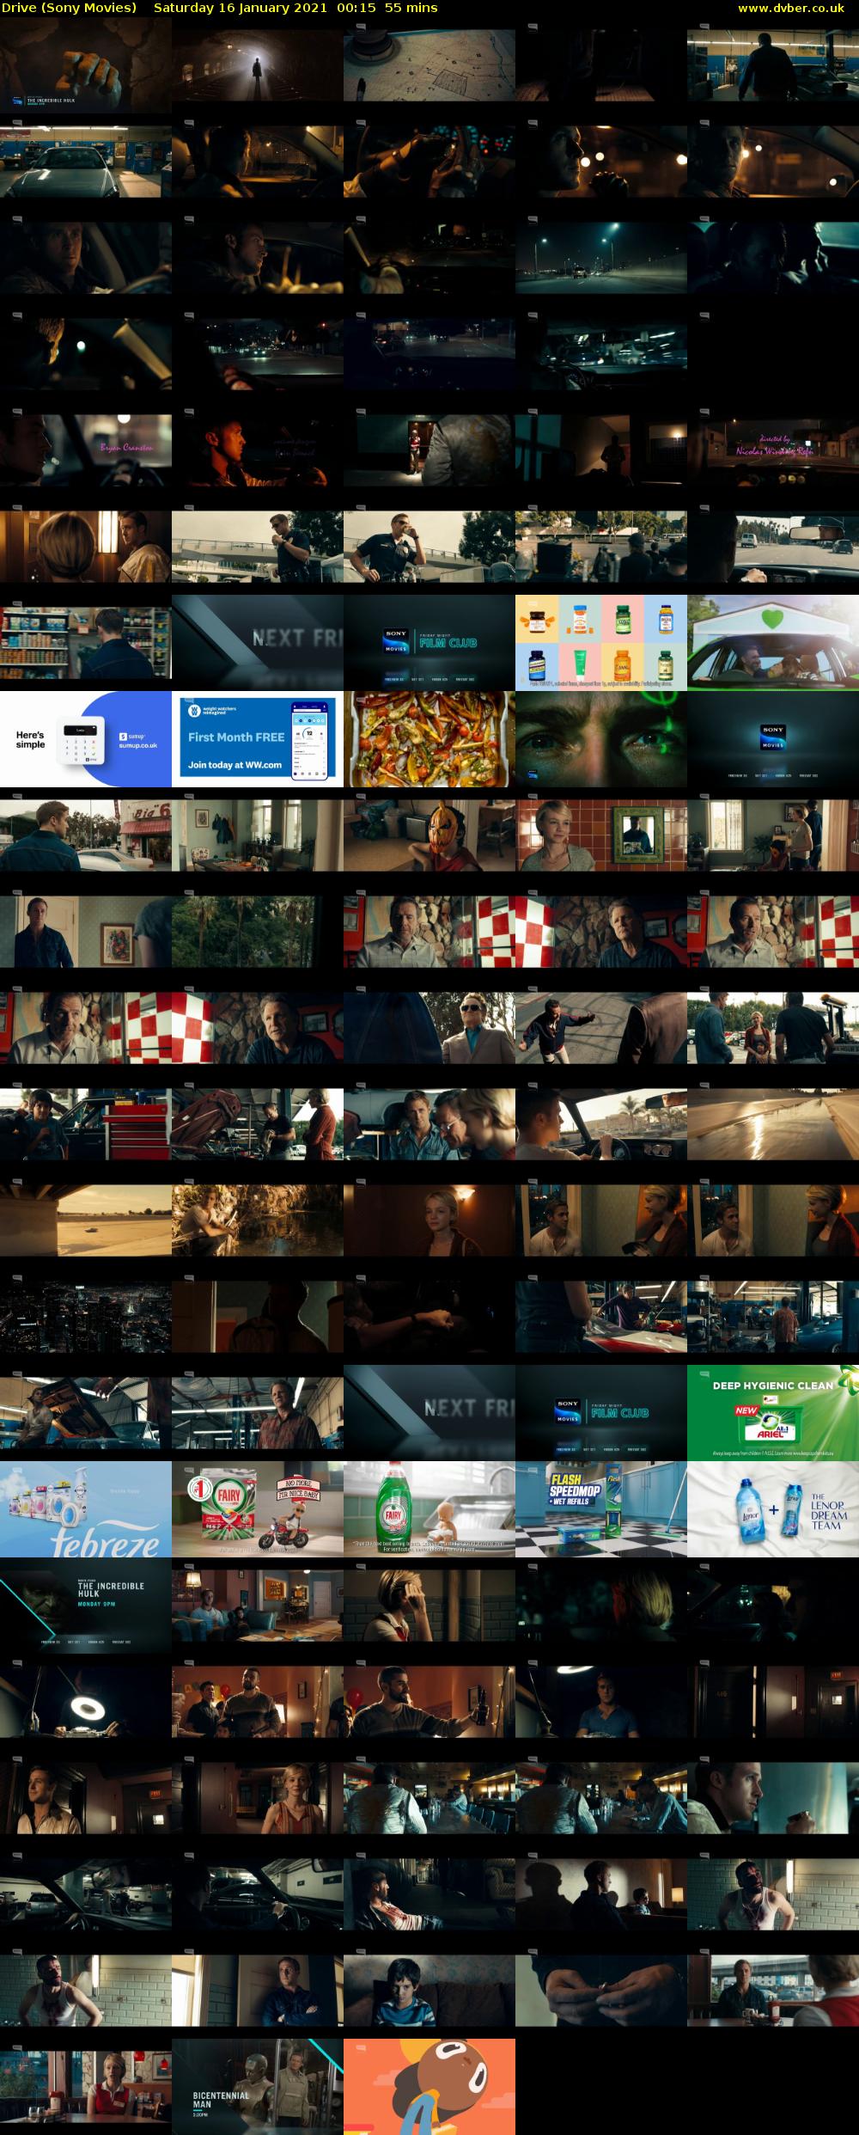Click the www.dvber.co.uk link

click(791, 8)
